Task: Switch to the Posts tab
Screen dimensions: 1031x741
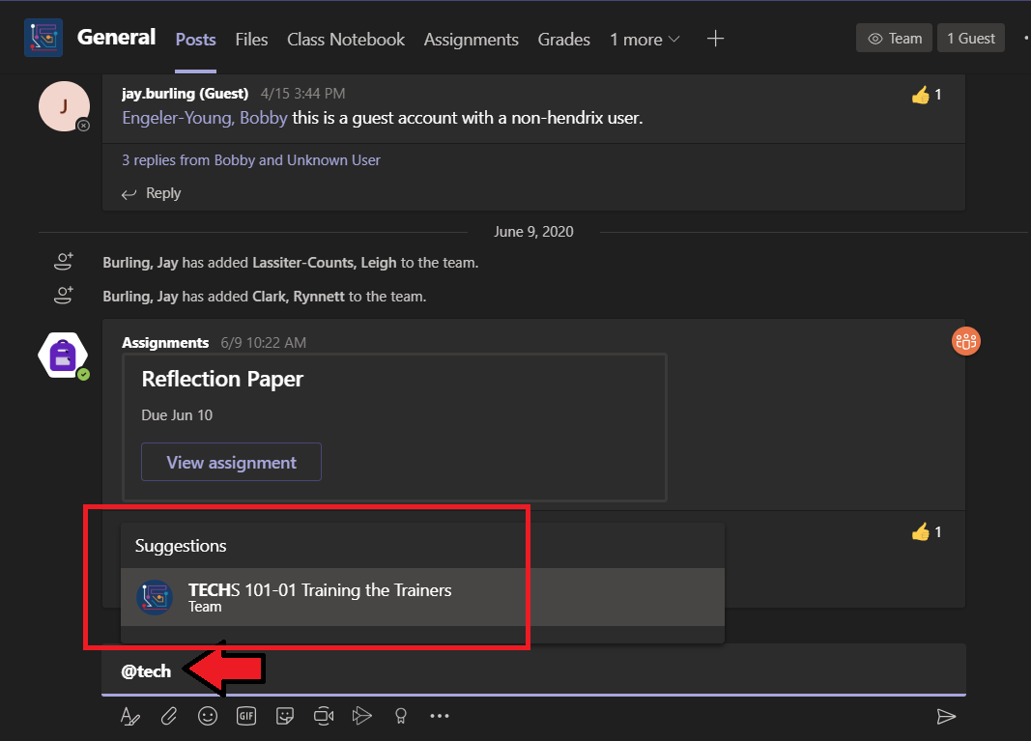Action: point(195,40)
